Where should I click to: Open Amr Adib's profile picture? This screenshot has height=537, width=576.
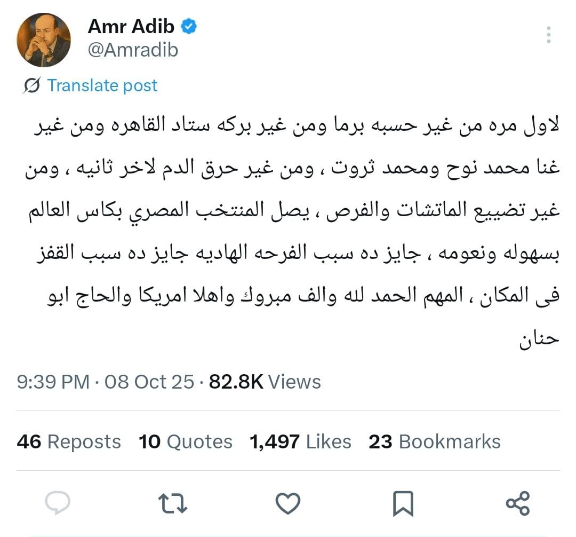click(x=44, y=40)
